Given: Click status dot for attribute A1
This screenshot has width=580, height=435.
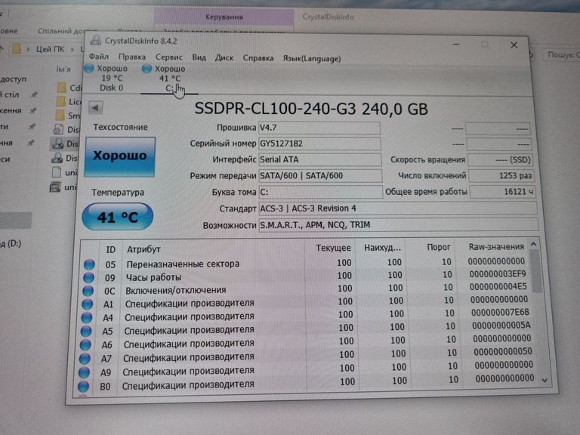Looking at the screenshot, I should pyautogui.click(x=88, y=304).
